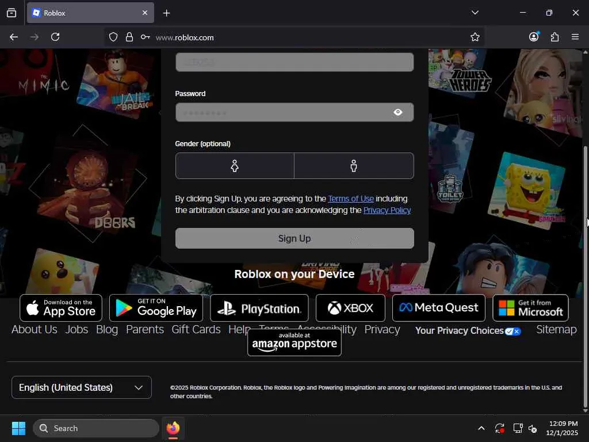Select the male gender option
589x442 pixels.
[x=354, y=166]
